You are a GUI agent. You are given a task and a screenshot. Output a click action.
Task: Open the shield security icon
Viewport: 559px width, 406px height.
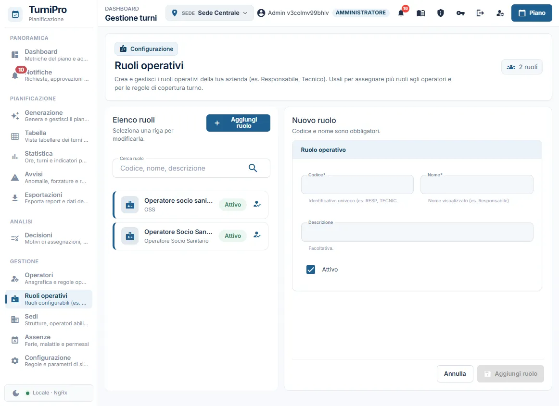(441, 13)
